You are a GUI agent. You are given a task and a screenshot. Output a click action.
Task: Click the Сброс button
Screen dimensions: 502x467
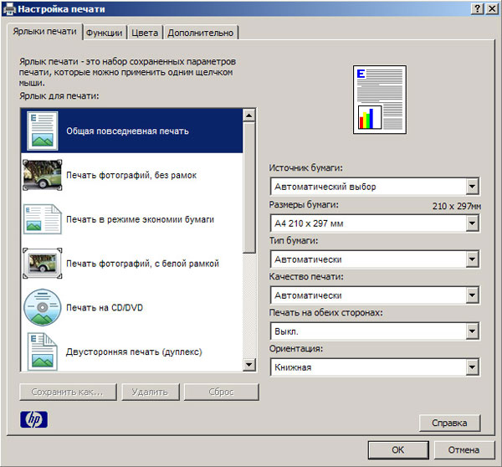click(221, 392)
